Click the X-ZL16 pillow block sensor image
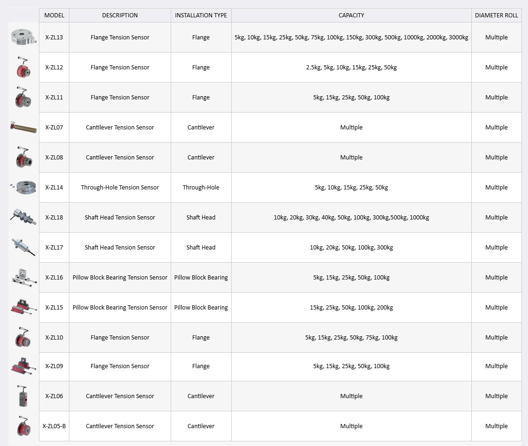The height and width of the screenshot is (446, 528). pyautogui.click(x=23, y=277)
